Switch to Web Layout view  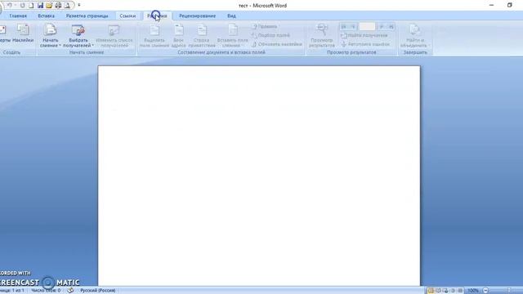[x=445, y=291]
